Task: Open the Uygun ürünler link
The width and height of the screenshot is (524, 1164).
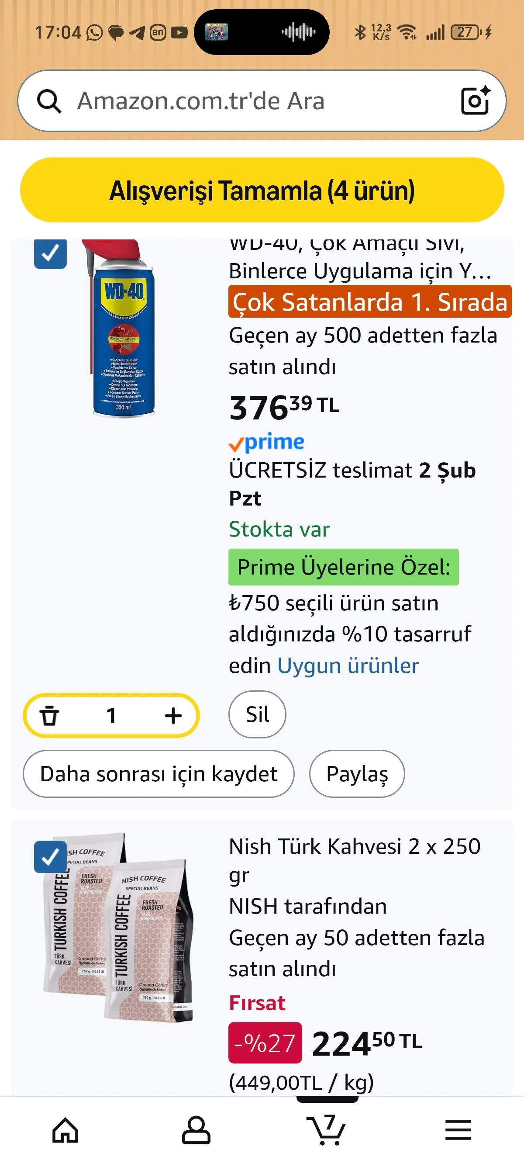Action: pyautogui.click(x=348, y=665)
